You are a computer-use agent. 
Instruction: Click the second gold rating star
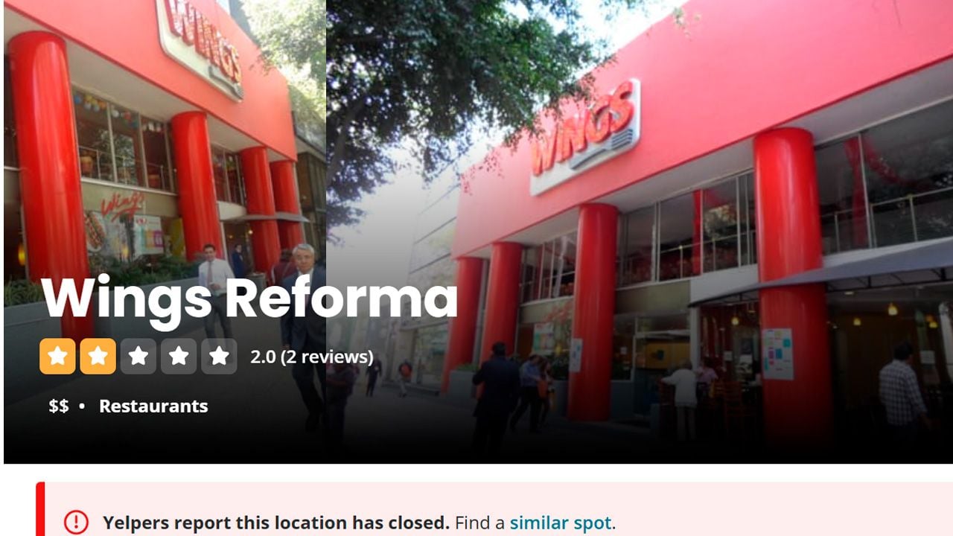pyautogui.click(x=98, y=356)
